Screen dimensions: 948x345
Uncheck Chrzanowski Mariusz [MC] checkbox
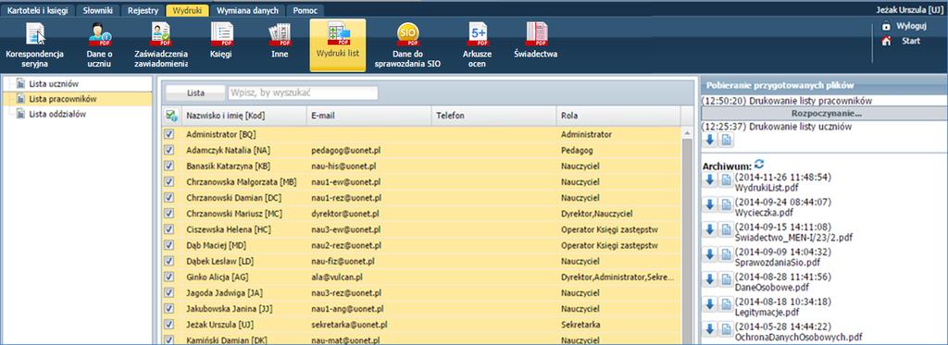169,214
